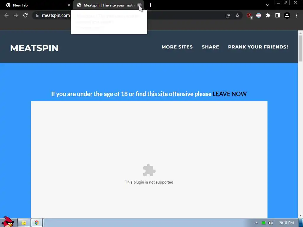Open the MORE SITES menu item
303x227 pixels.
177,47
